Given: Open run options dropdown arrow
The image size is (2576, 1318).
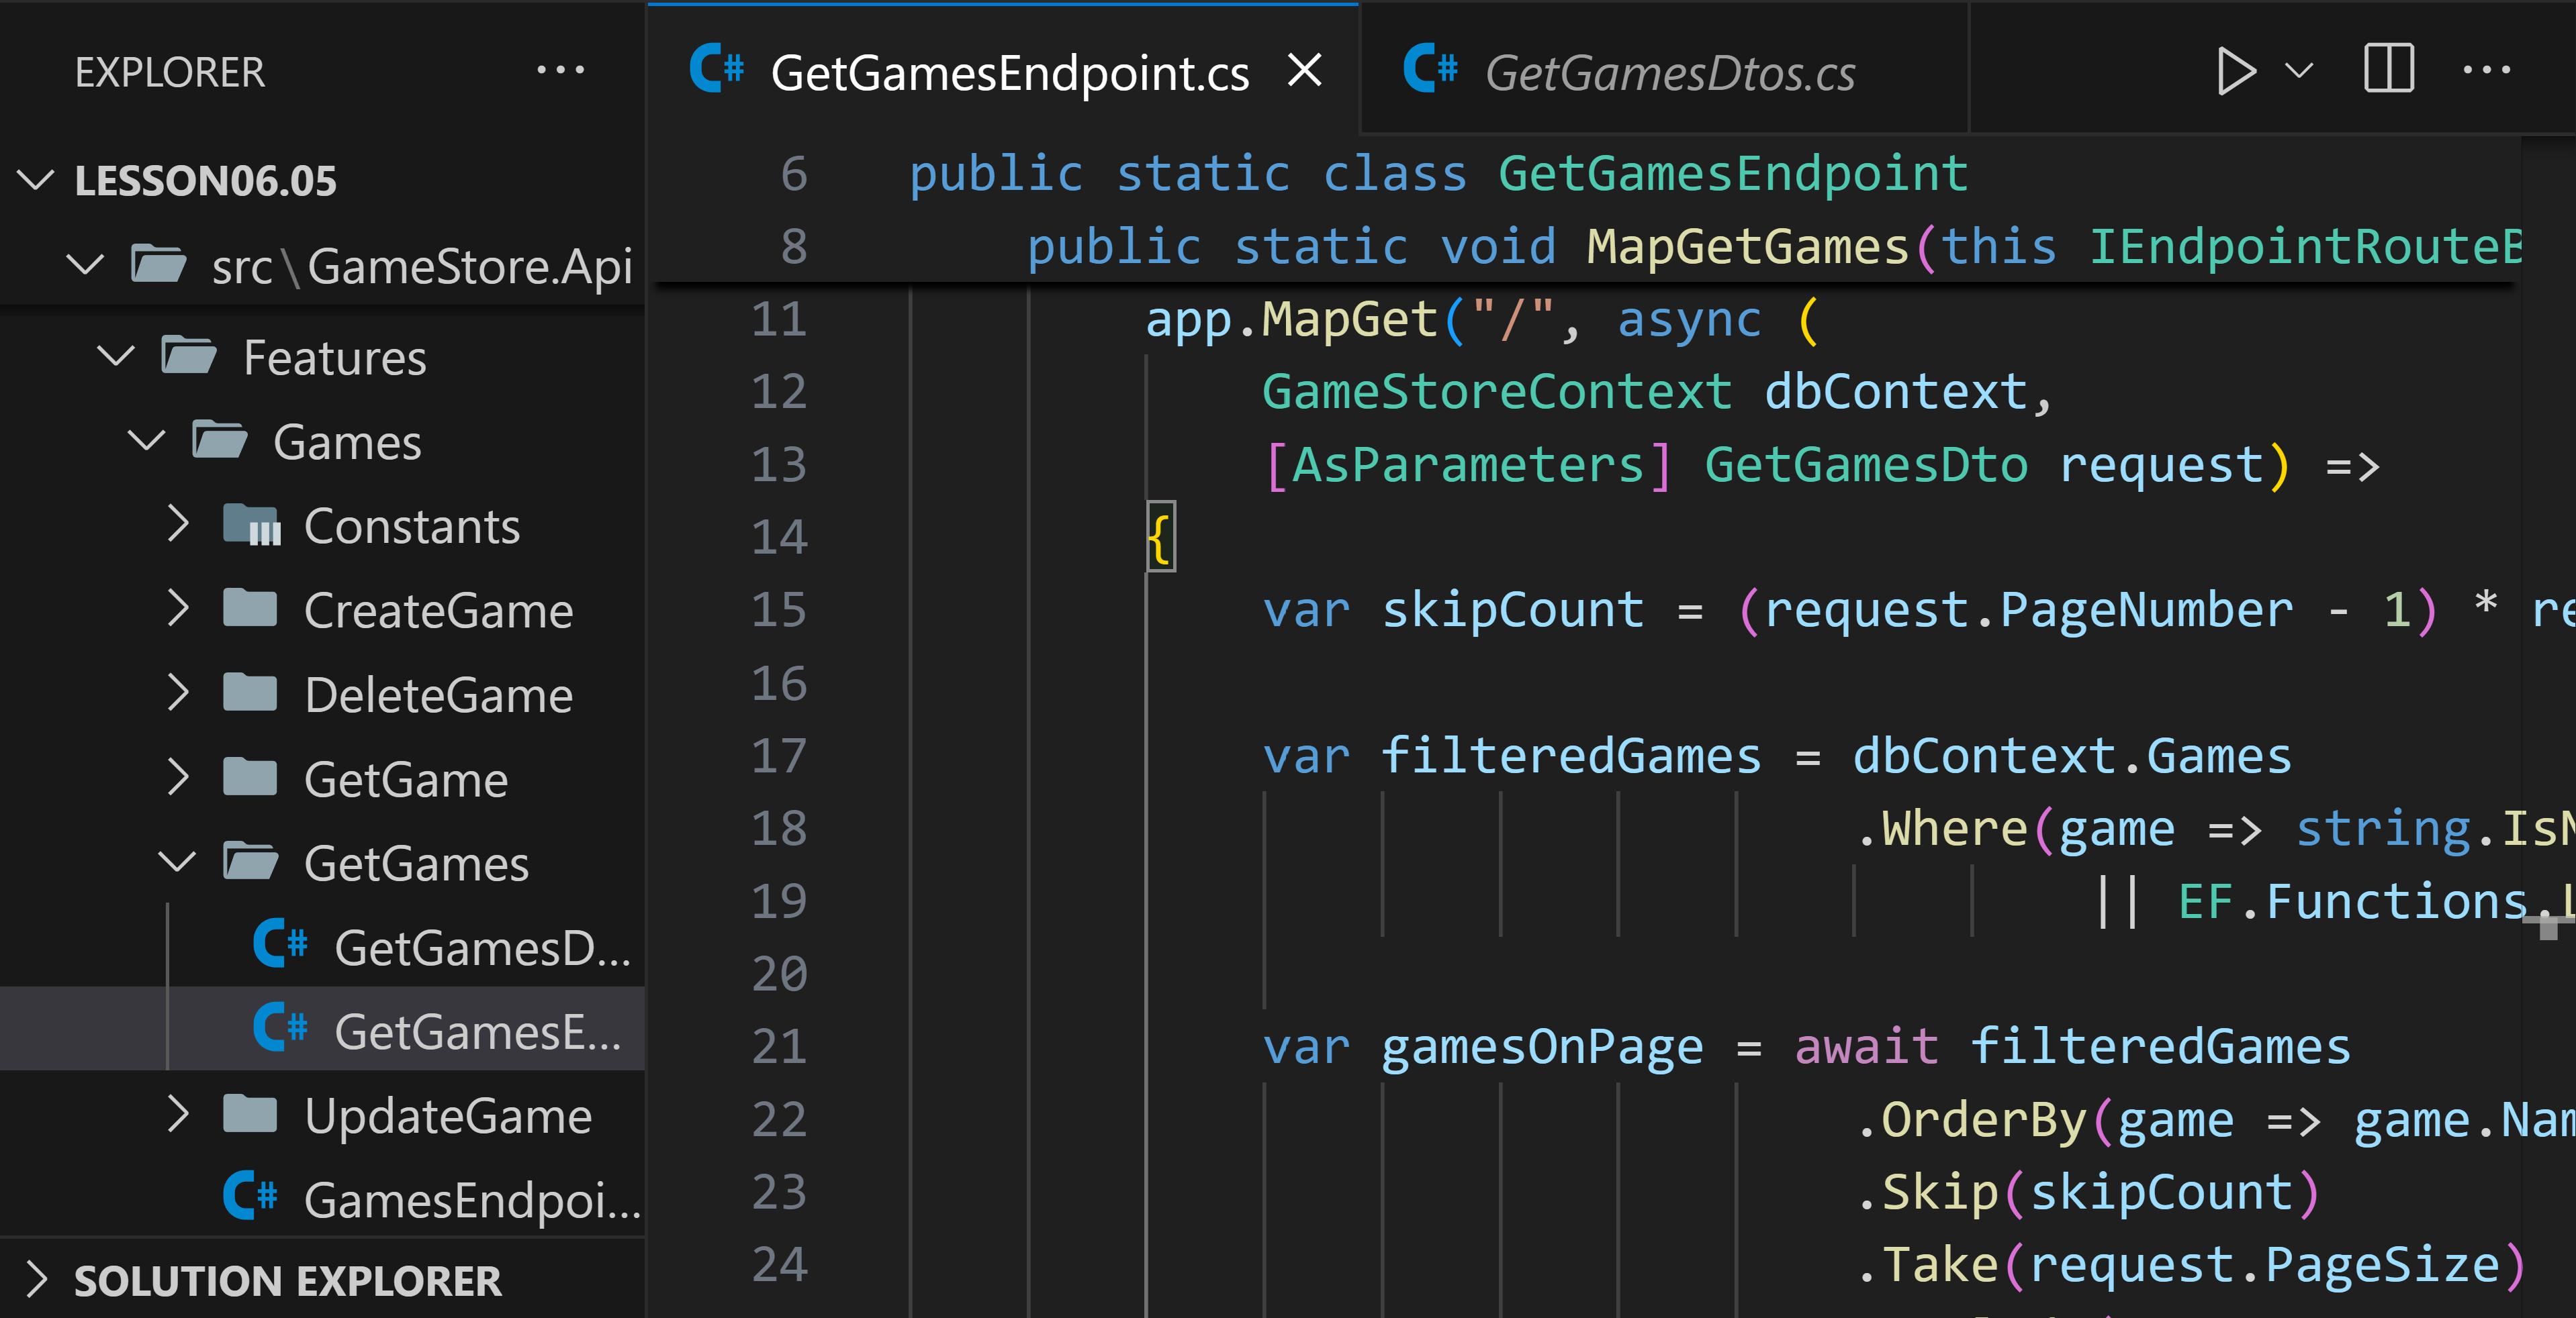Looking at the screenshot, I should [x=2300, y=71].
